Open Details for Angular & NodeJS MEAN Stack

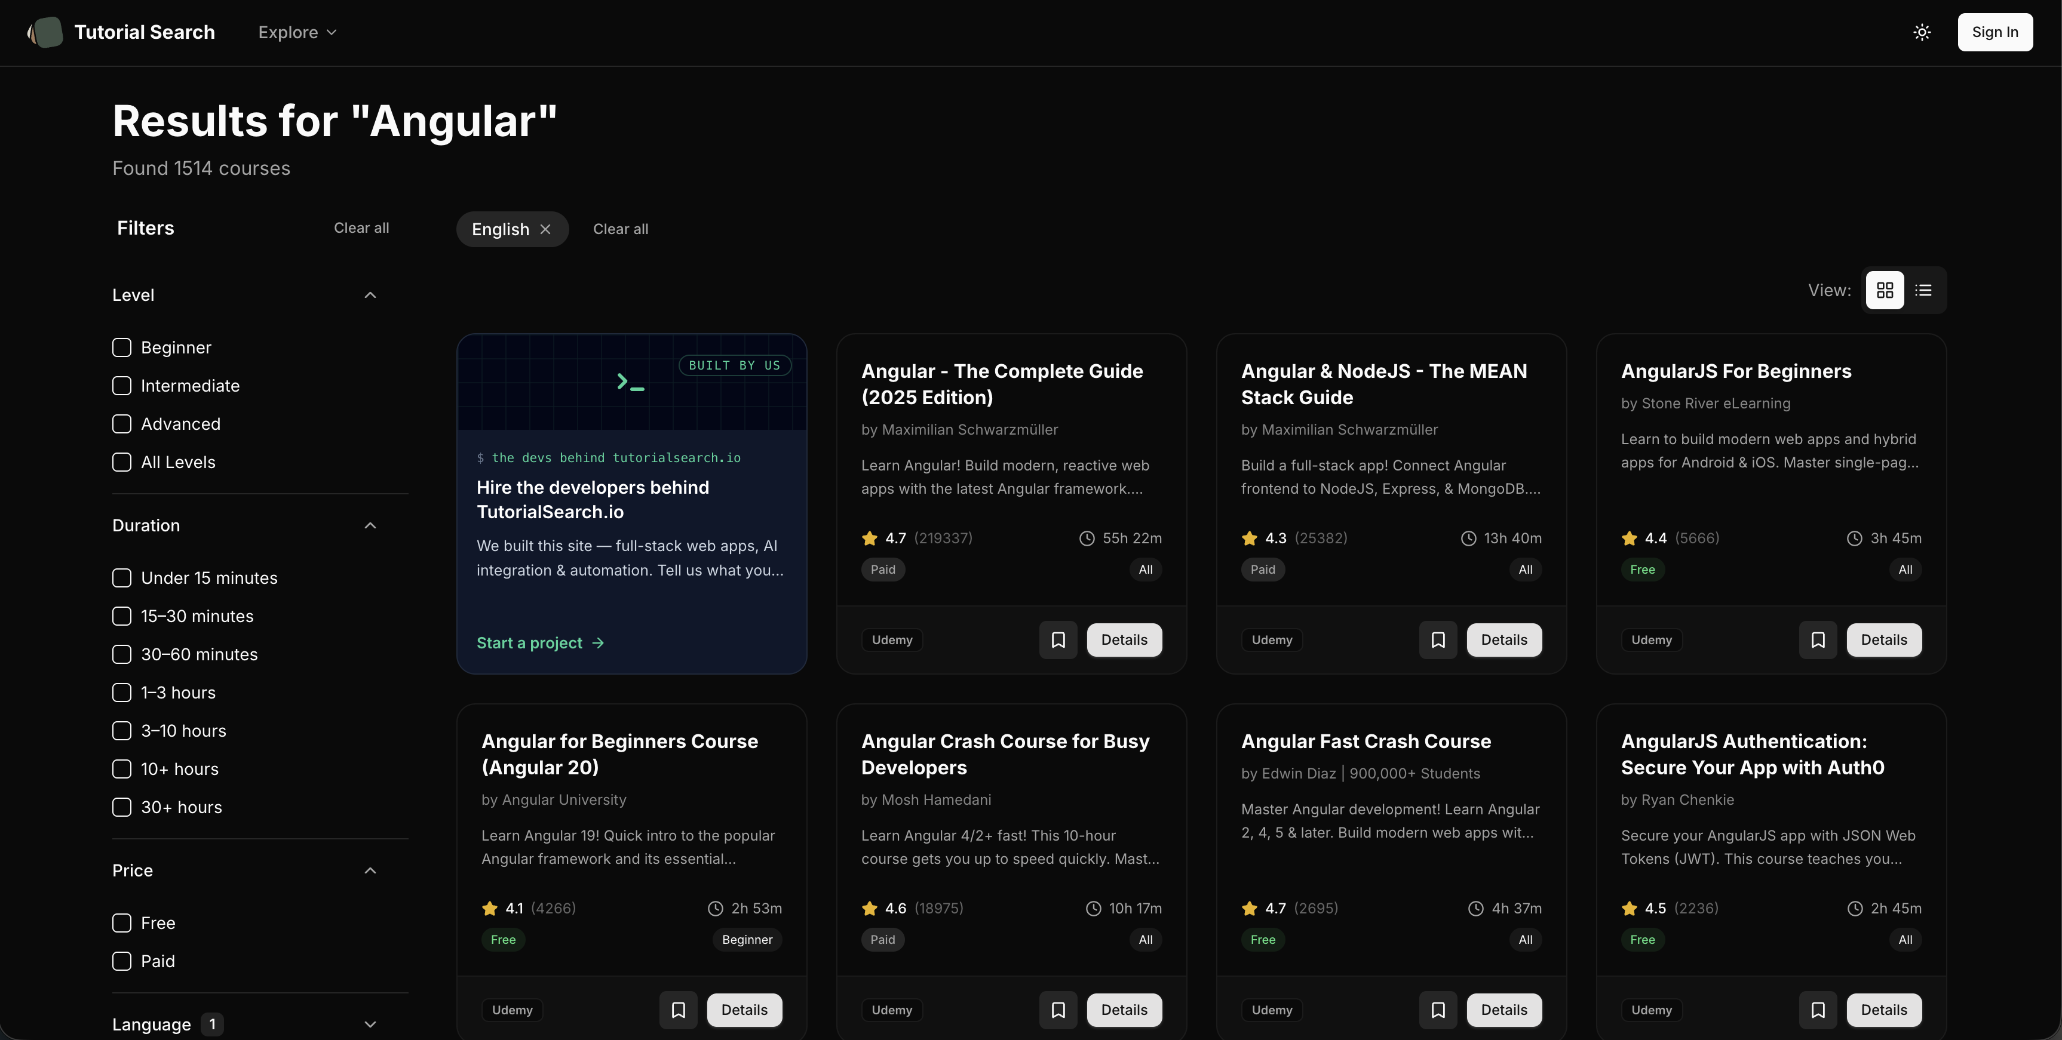pos(1504,640)
